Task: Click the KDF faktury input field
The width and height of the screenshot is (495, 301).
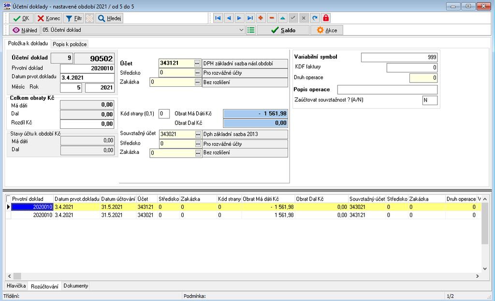Action: (412, 68)
